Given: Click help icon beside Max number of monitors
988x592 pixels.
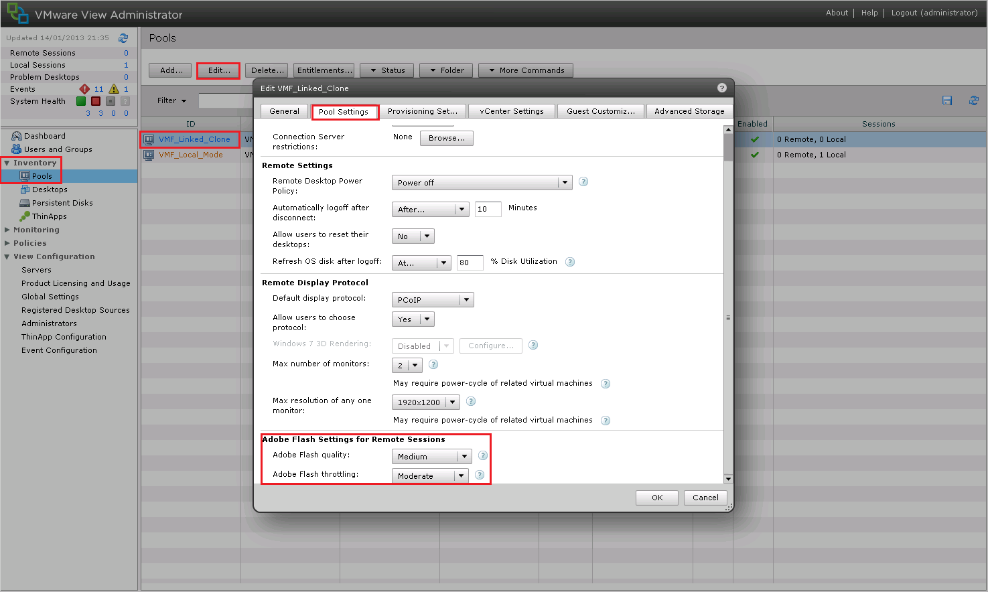Looking at the screenshot, I should click(433, 365).
